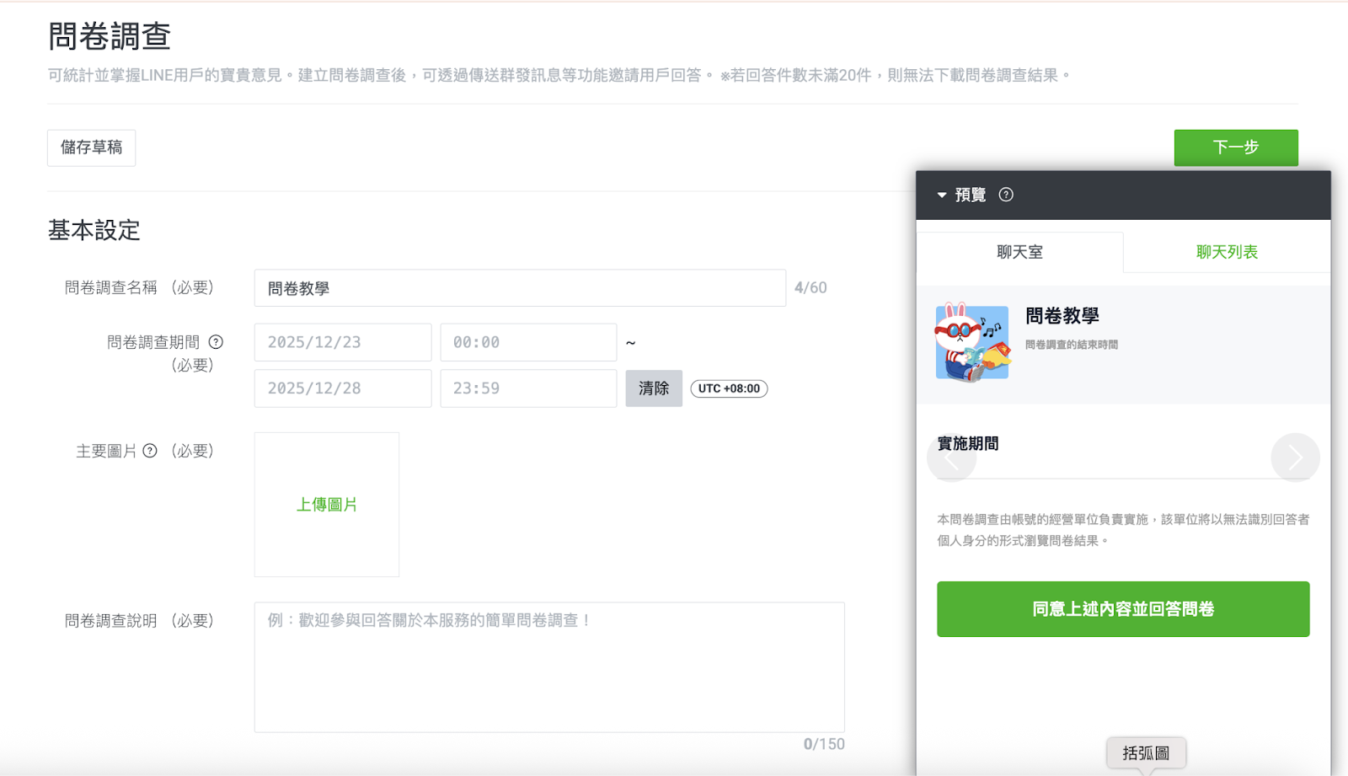The height and width of the screenshot is (776, 1348).
Task: Click 同意上述內容並回答問卷 green button
Action: click(x=1123, y=609)
